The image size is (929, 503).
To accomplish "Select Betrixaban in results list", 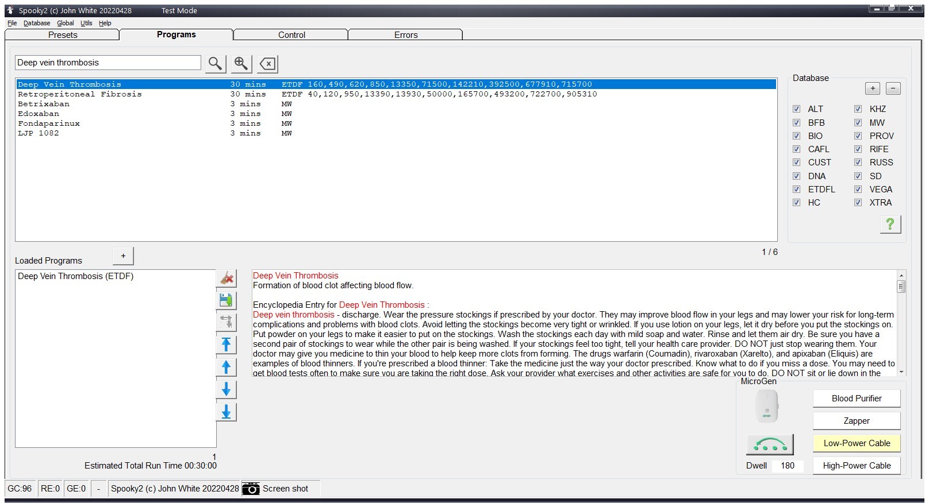I will pos(396,104).
